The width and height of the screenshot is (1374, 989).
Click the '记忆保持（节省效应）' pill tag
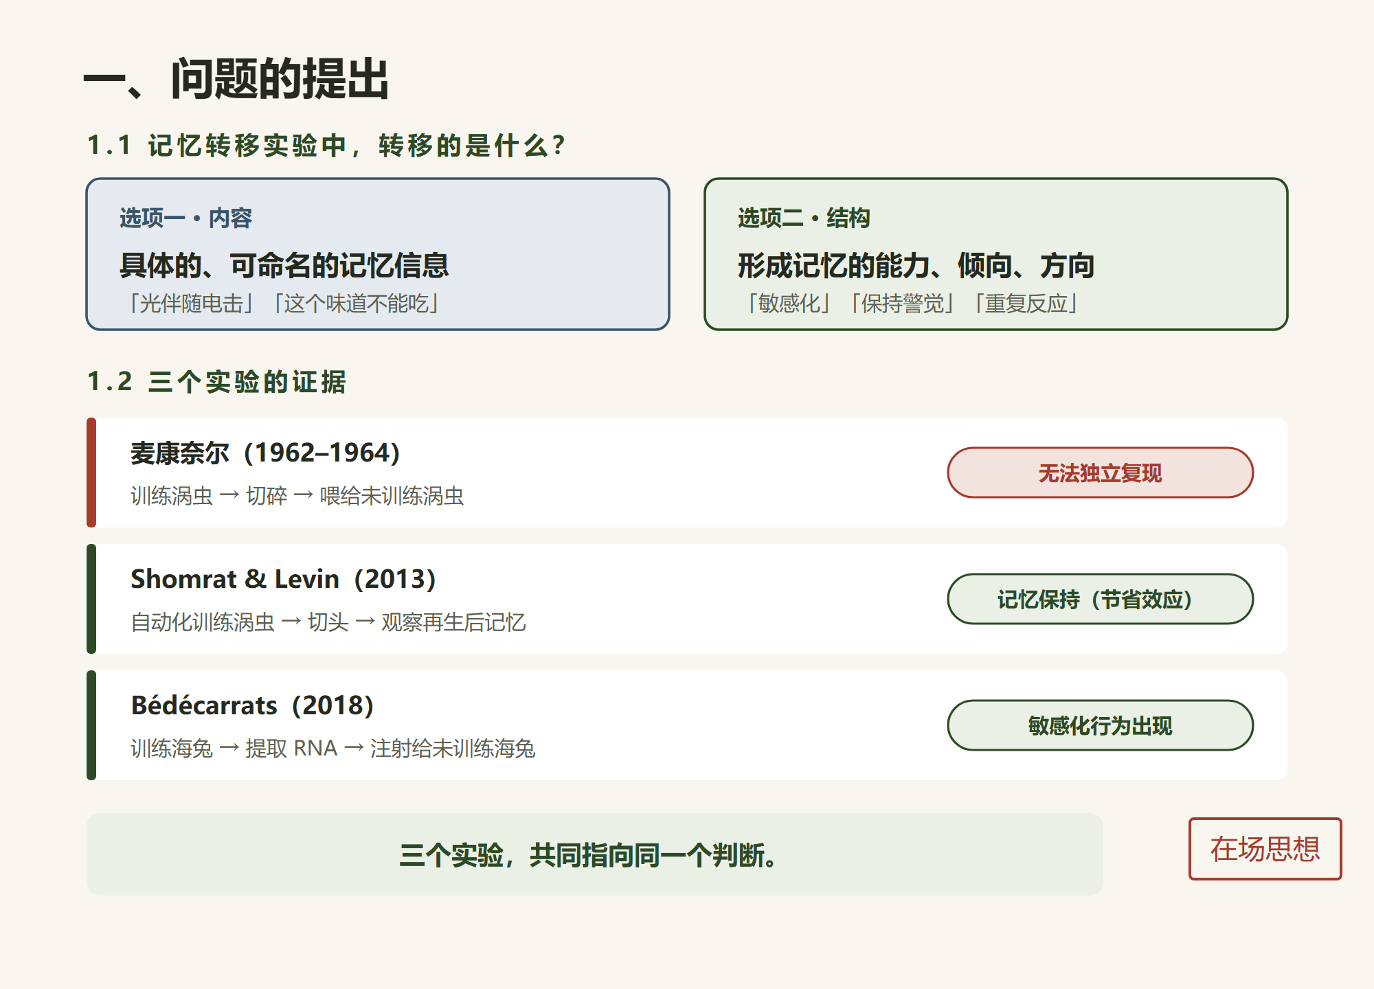[1101, 599]
